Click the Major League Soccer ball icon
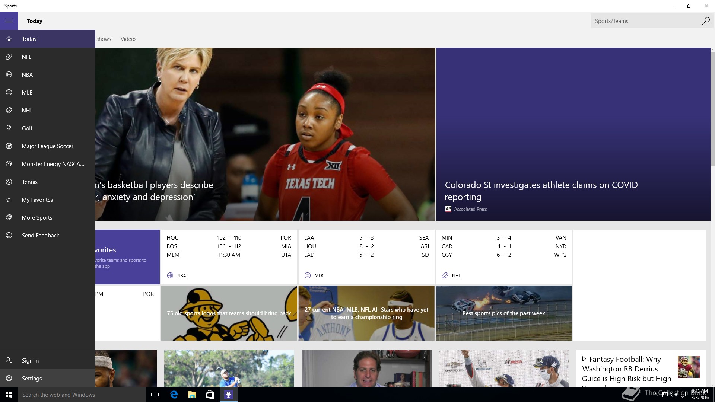Image resolution: width=715 pixels, height=402 pixels. click(x=9, y=146)
